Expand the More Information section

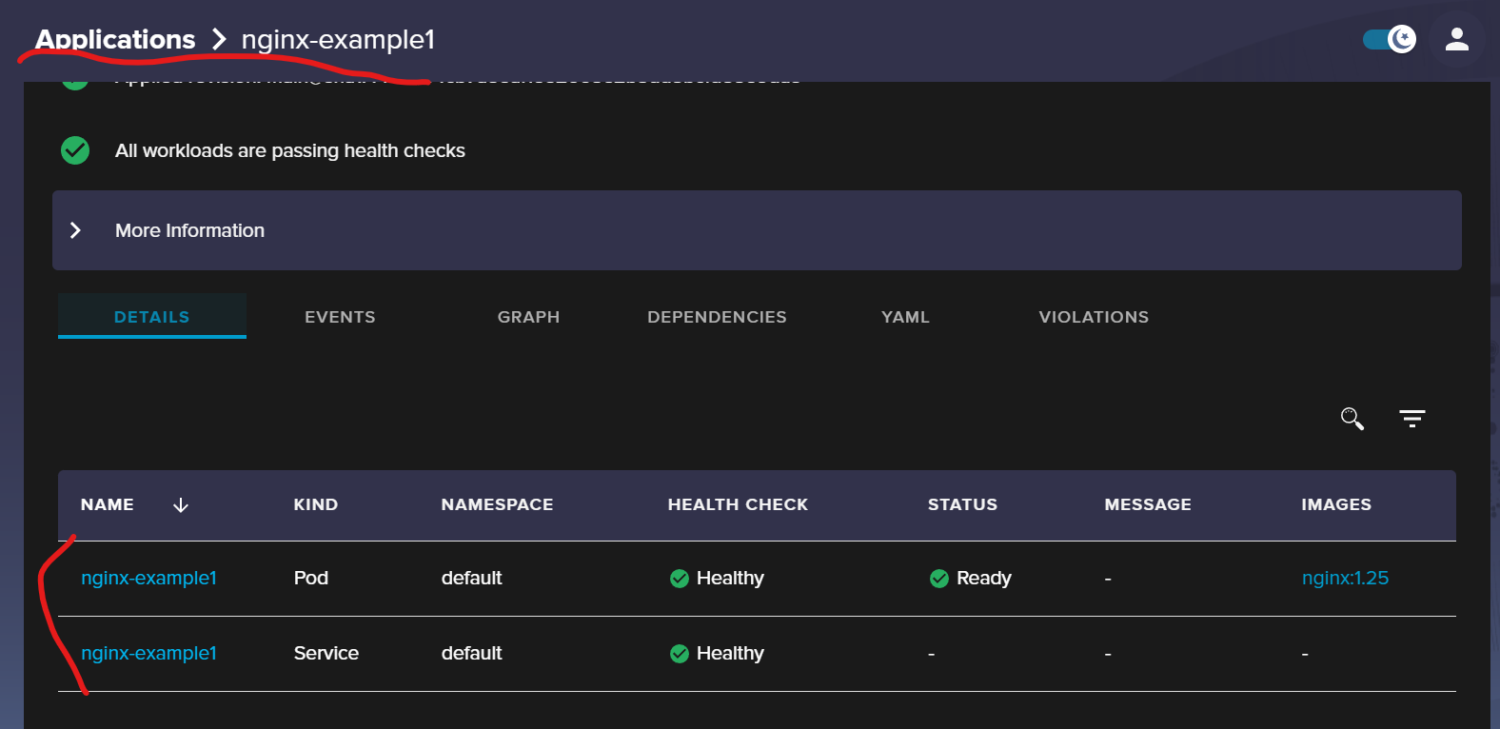(x=757, y=230)
